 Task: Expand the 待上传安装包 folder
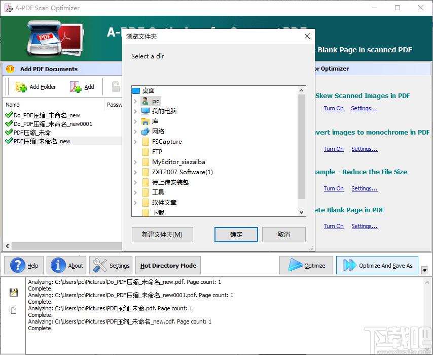[x=135, y=182]
